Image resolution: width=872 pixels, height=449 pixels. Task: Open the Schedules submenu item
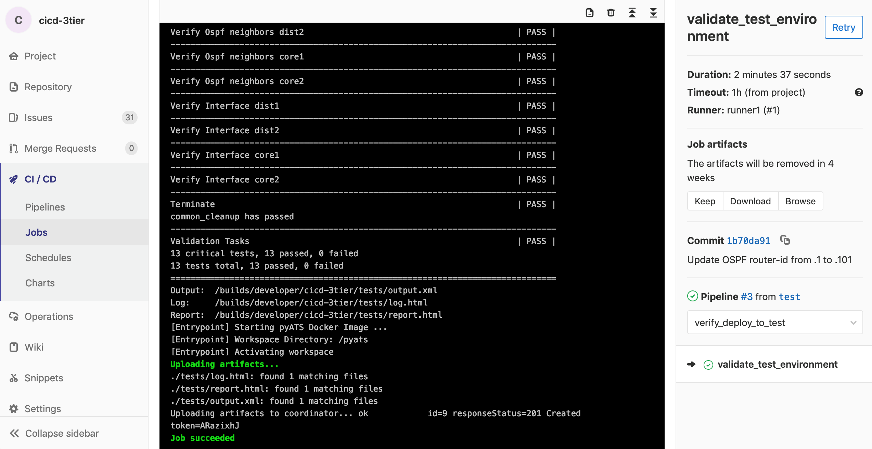pos(48,258)
